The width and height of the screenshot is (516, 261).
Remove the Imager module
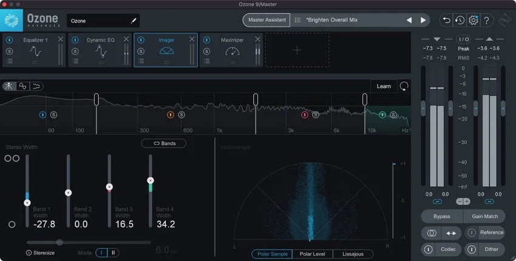(192, 39)
